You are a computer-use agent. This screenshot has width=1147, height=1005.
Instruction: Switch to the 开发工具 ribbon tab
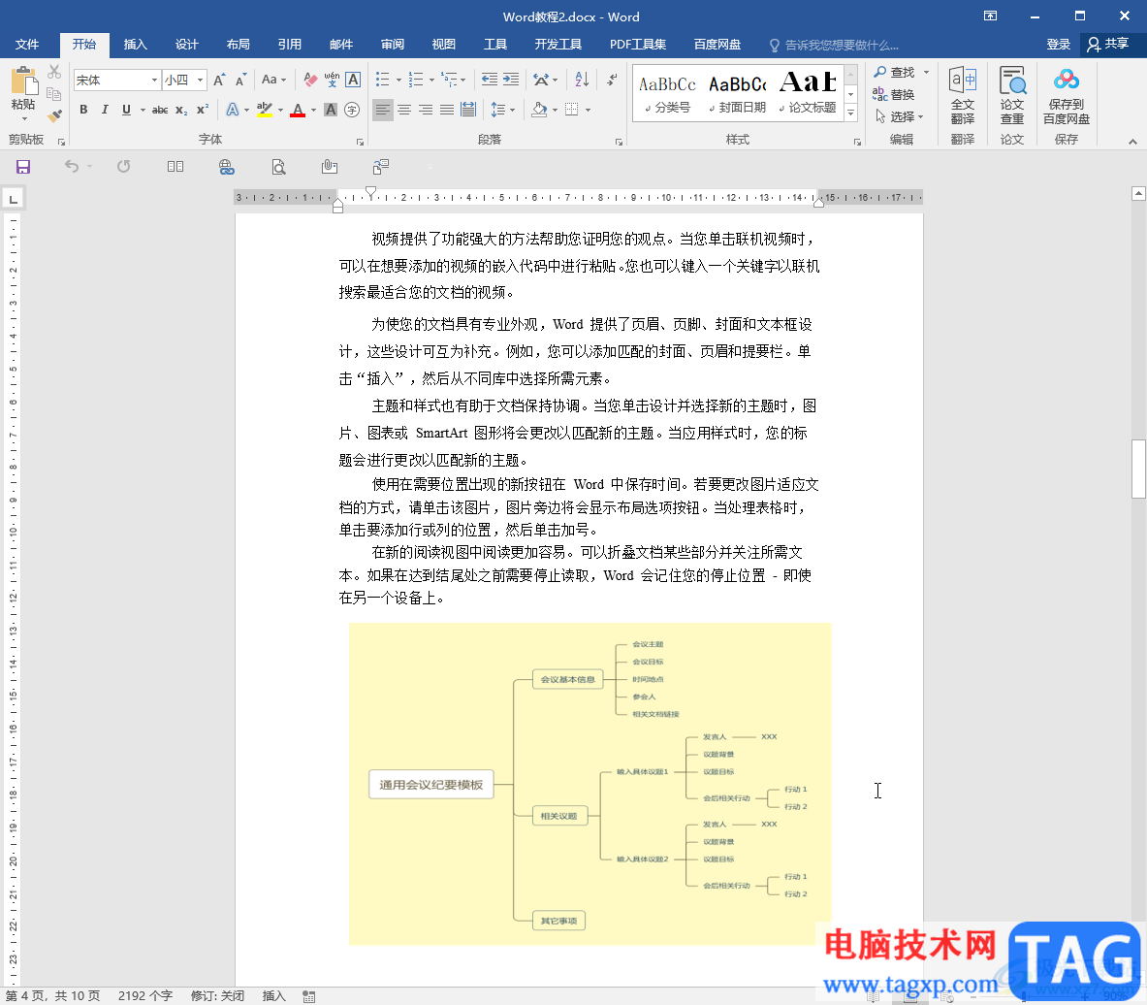pos(558,45)
